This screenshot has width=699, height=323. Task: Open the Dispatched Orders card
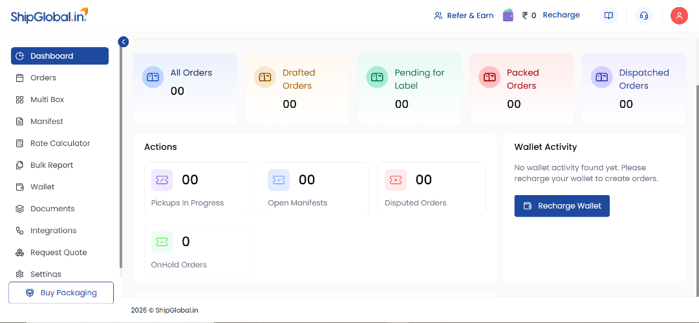click(633, 89)
